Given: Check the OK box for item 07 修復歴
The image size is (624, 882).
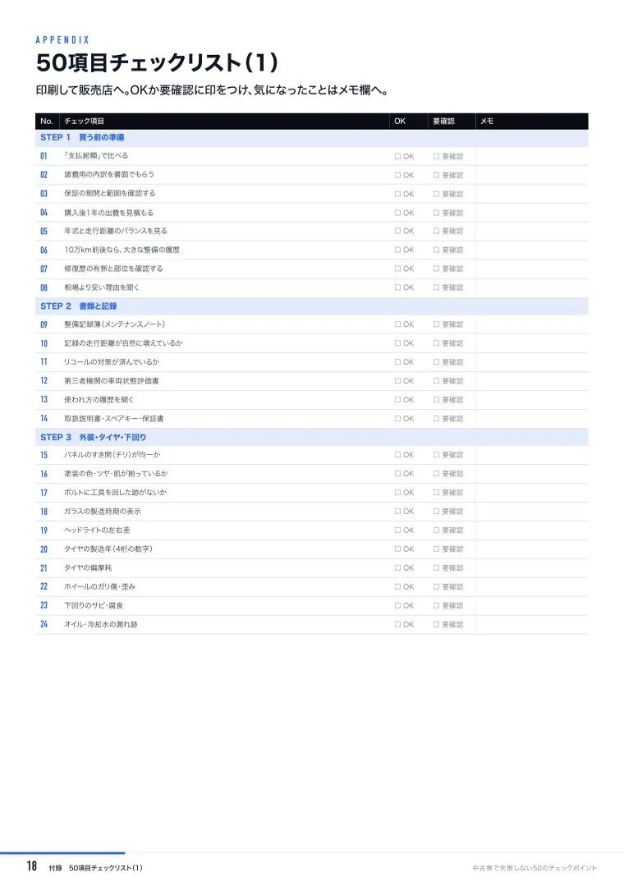Looking at the screenshot, I should tap(397, 269).
